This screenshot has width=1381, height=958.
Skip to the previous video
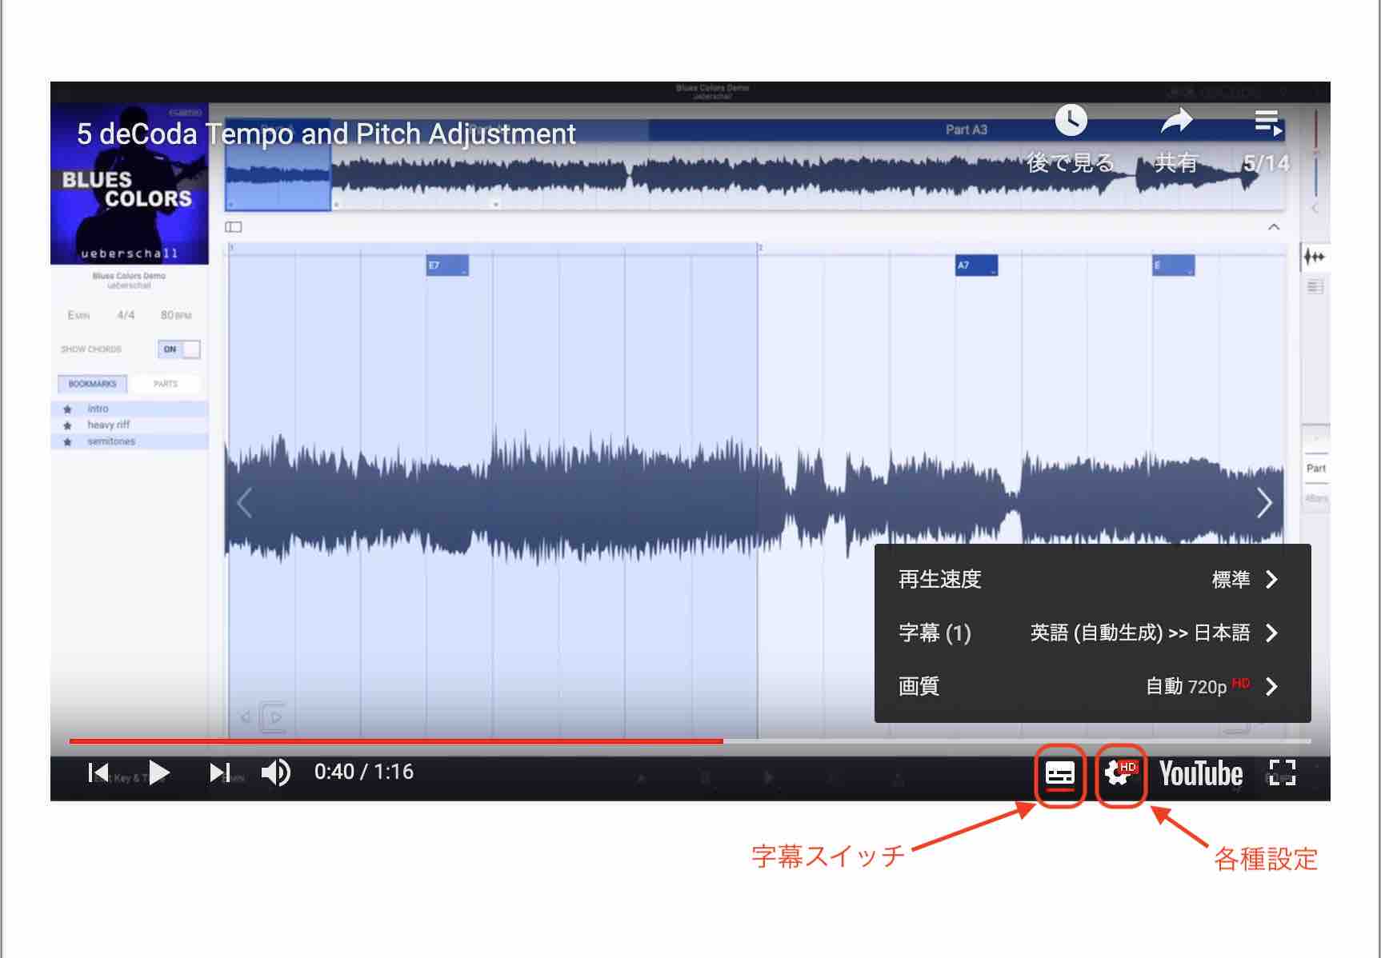pos(98,772)
